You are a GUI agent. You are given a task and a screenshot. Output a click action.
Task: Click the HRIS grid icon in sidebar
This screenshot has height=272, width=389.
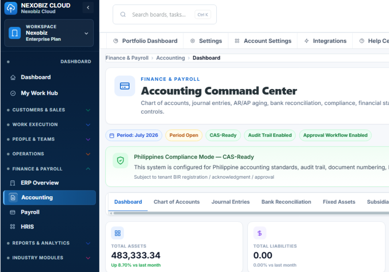point(12,227)
